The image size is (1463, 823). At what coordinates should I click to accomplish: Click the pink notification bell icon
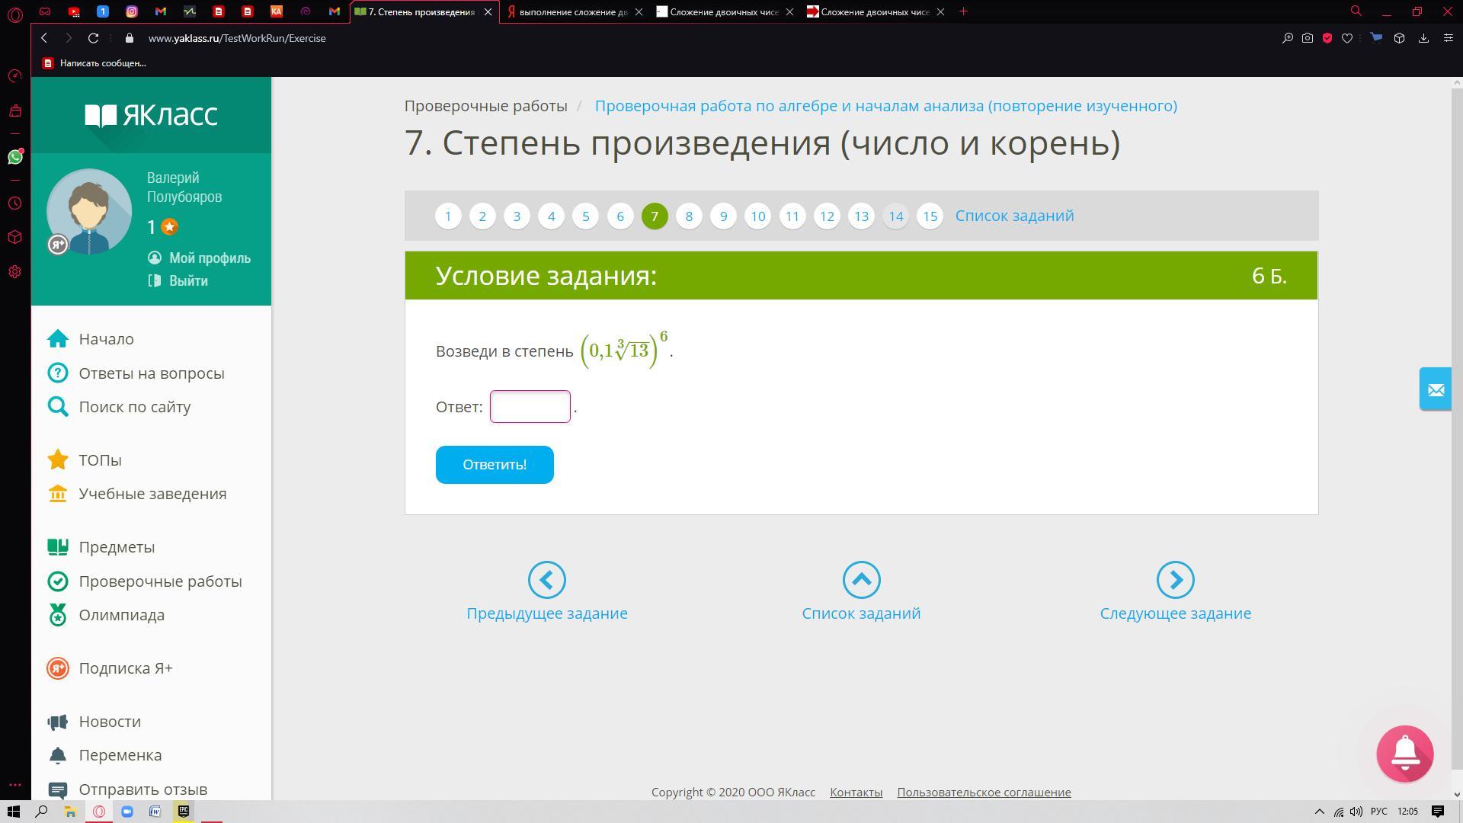(1404, 754)
